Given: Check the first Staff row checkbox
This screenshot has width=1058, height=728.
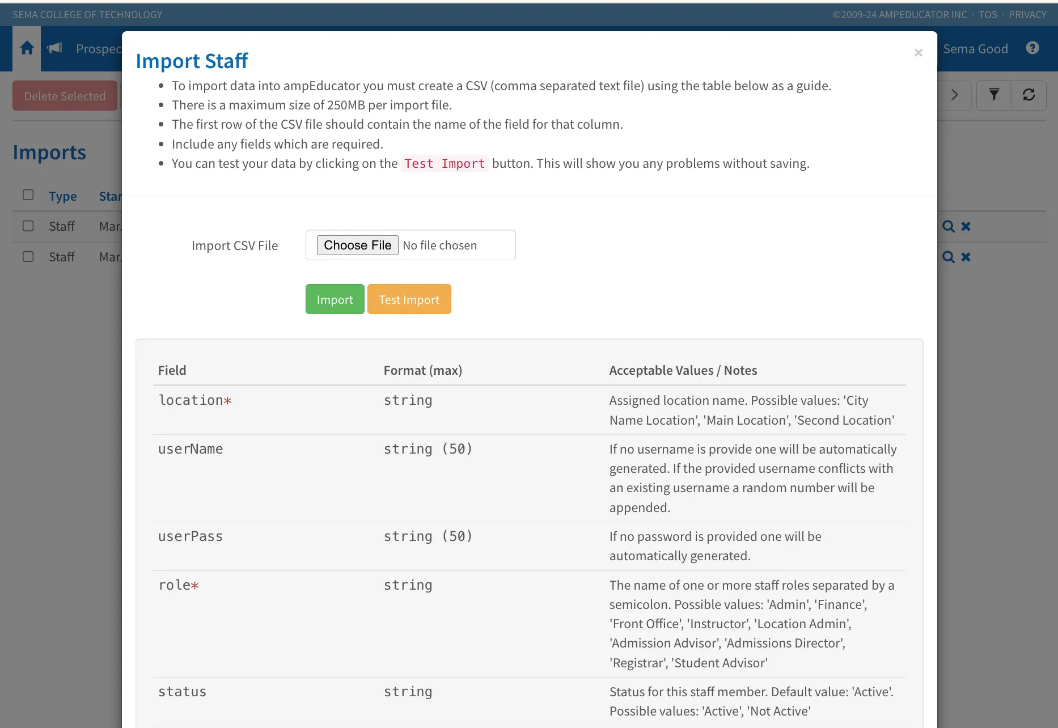Looking at the screenshot, I should [x=28, y=226].
